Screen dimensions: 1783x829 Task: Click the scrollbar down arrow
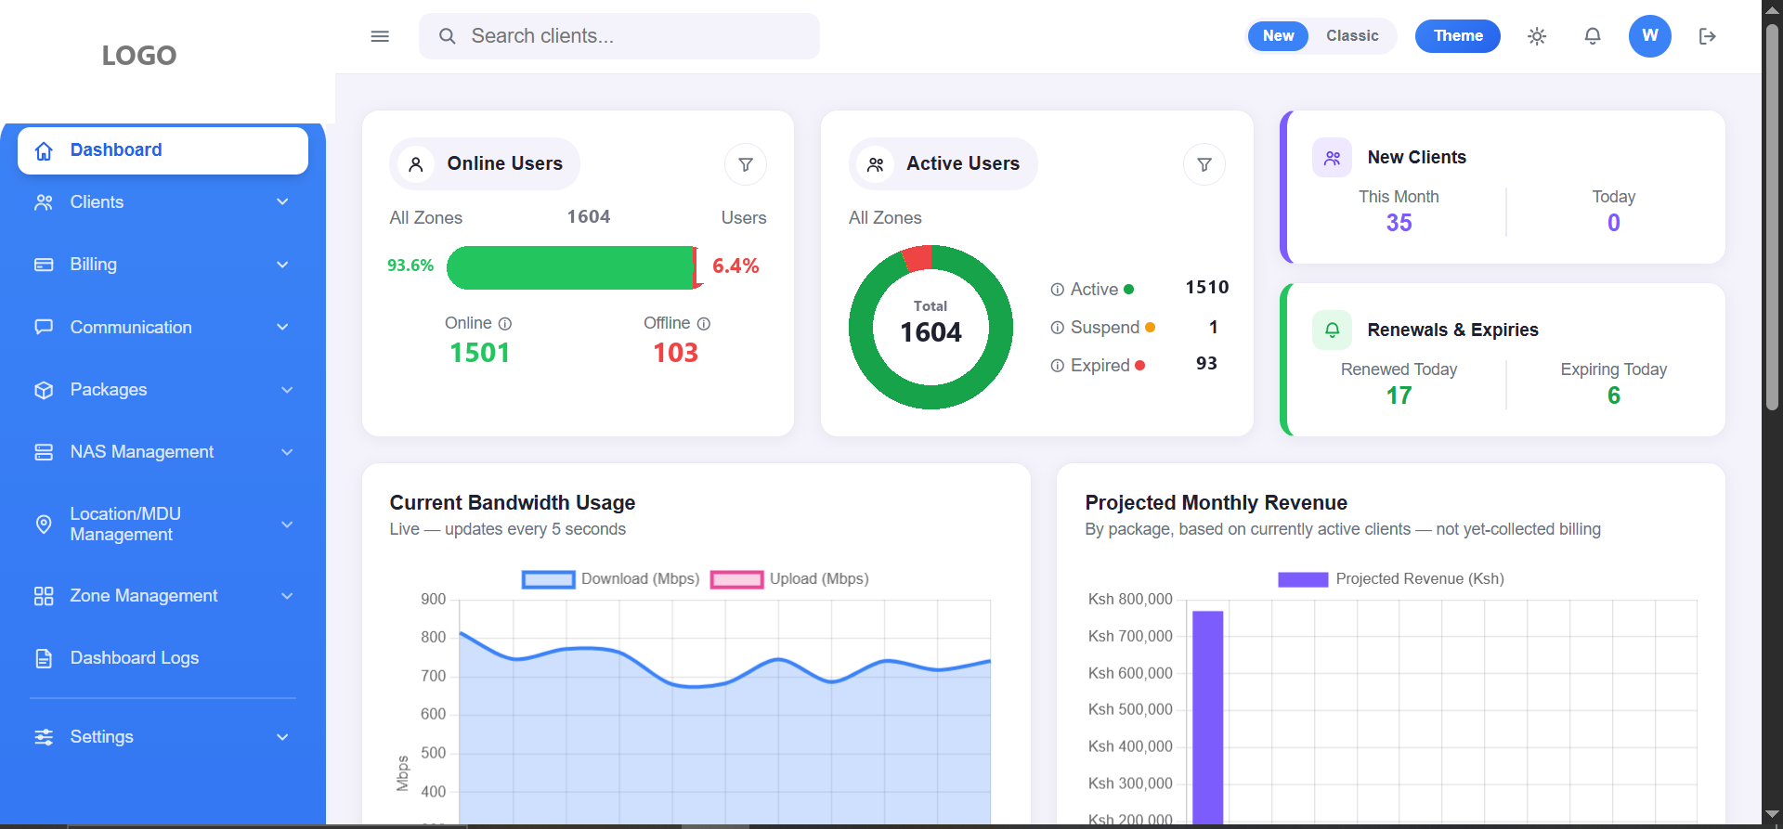pos(1772,814)
